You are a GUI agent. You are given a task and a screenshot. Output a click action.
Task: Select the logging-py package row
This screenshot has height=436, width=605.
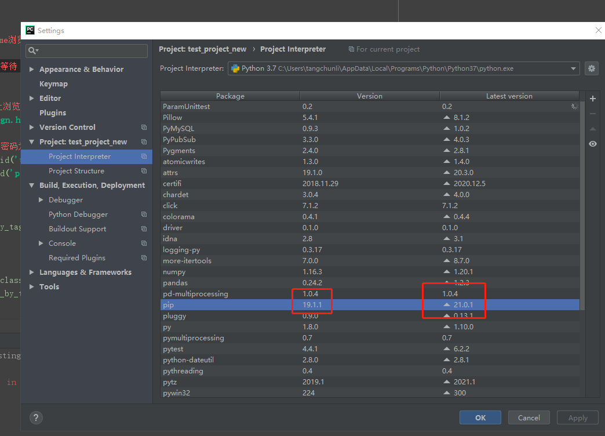370,249
